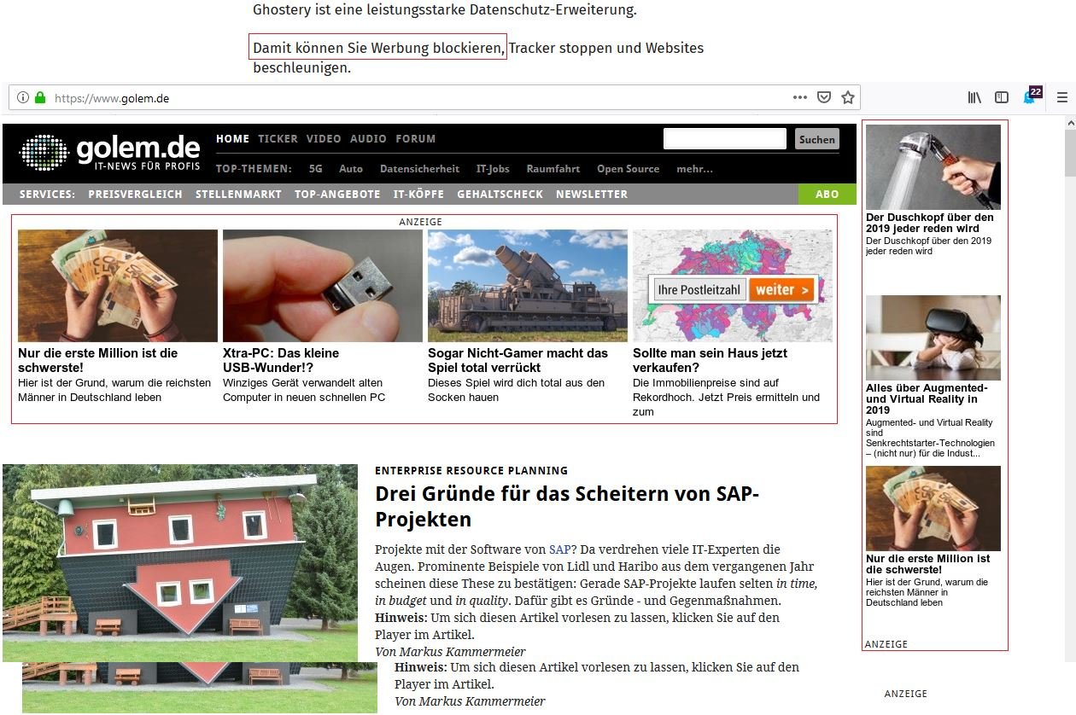
Task: Click the scrollbar up arrow
Action: click(1070, 122)
